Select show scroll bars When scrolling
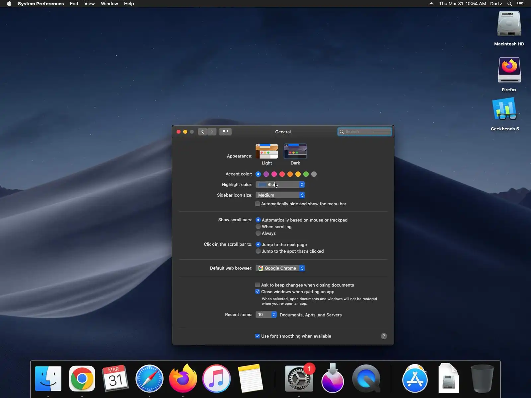Image resolution: width=531 pixels, height=398 pixels. point(258,227)
